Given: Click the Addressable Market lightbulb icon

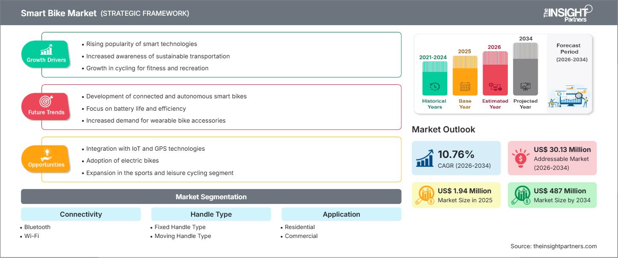Looking at the screenshot, I should 521,158.
